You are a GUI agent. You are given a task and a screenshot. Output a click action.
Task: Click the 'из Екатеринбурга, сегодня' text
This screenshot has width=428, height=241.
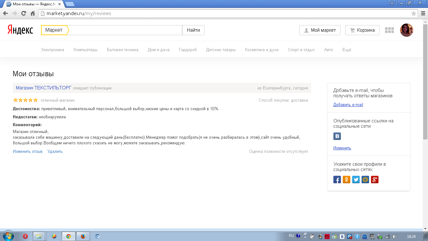click(x=283, y=88)
